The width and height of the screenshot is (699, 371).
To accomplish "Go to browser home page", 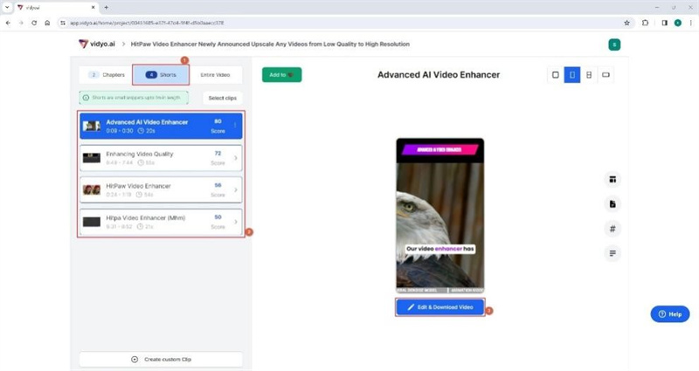I will coord(47,23).
